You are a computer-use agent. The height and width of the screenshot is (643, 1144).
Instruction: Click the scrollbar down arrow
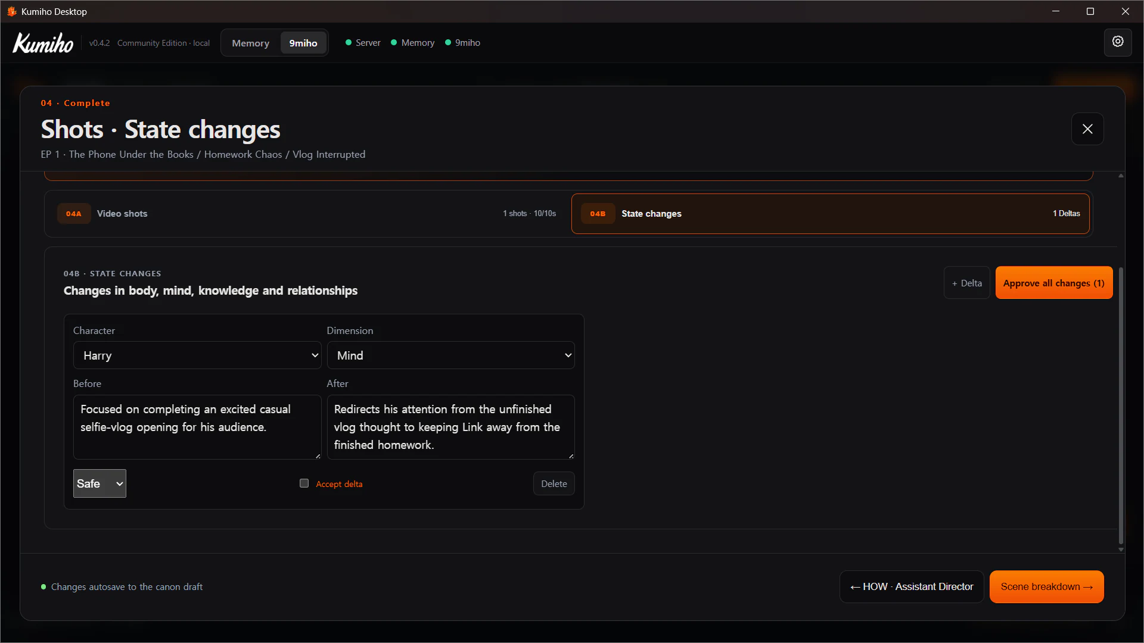pos(1121,550)
